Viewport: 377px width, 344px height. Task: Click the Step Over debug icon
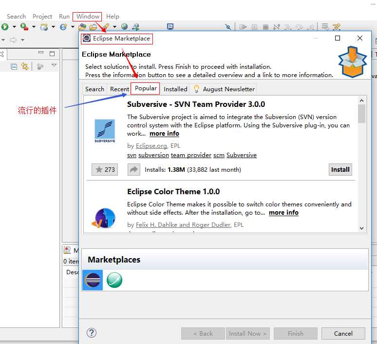[x=300, y=27]
